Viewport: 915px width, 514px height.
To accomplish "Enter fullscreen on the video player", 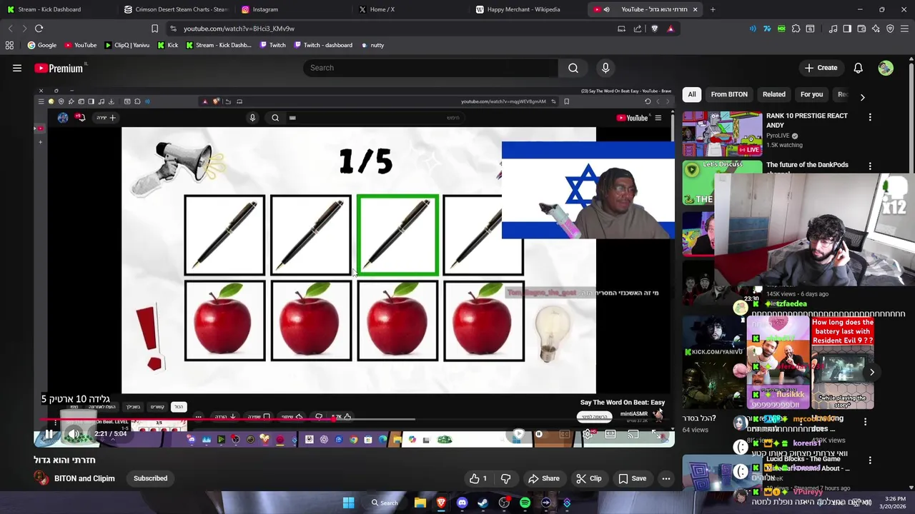I will [656, 434].
